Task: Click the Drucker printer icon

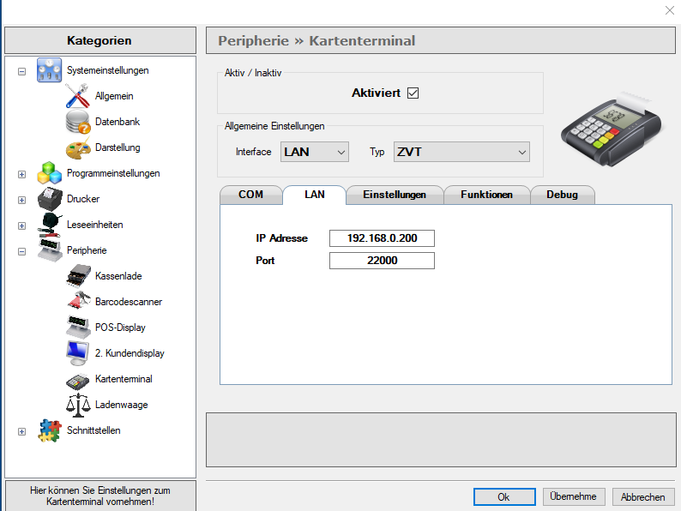Action: point(49,199)
